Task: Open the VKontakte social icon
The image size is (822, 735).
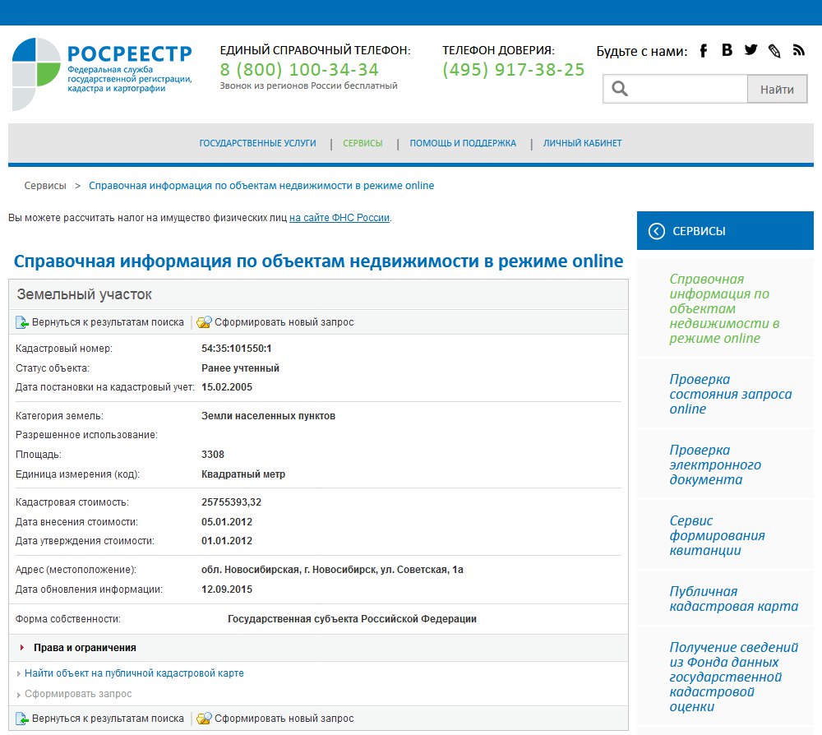Action: [727, 50]
